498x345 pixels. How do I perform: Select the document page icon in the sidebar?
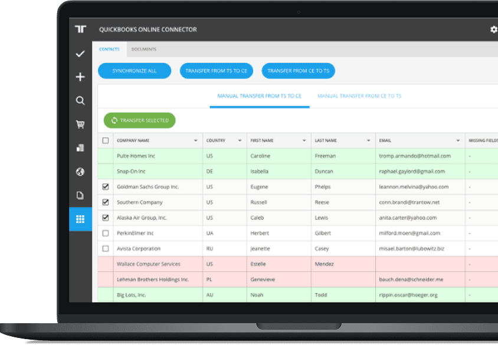coord(80,195)
